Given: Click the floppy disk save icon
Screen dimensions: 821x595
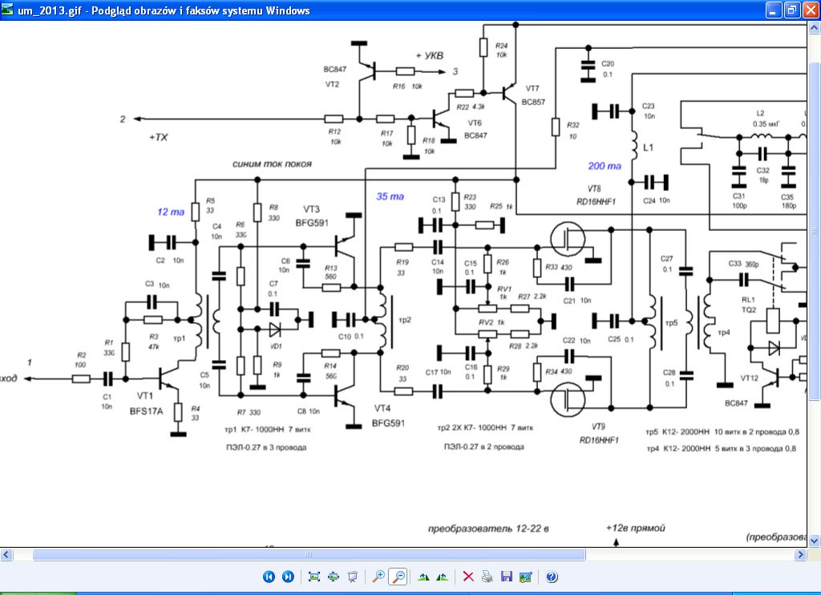Looking at the screenshot, I should (506, 577).
